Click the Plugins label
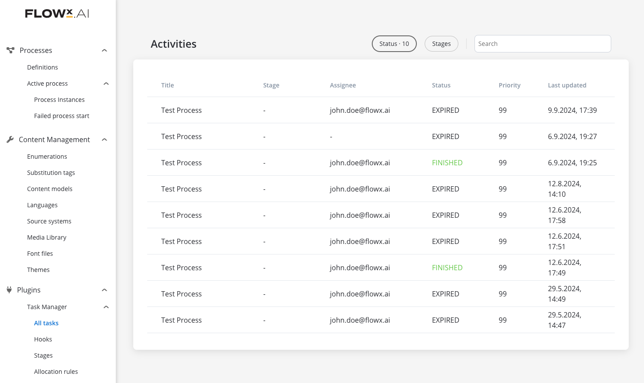The height and width of the screenshot is (383, 644). (x=29, y=290)
